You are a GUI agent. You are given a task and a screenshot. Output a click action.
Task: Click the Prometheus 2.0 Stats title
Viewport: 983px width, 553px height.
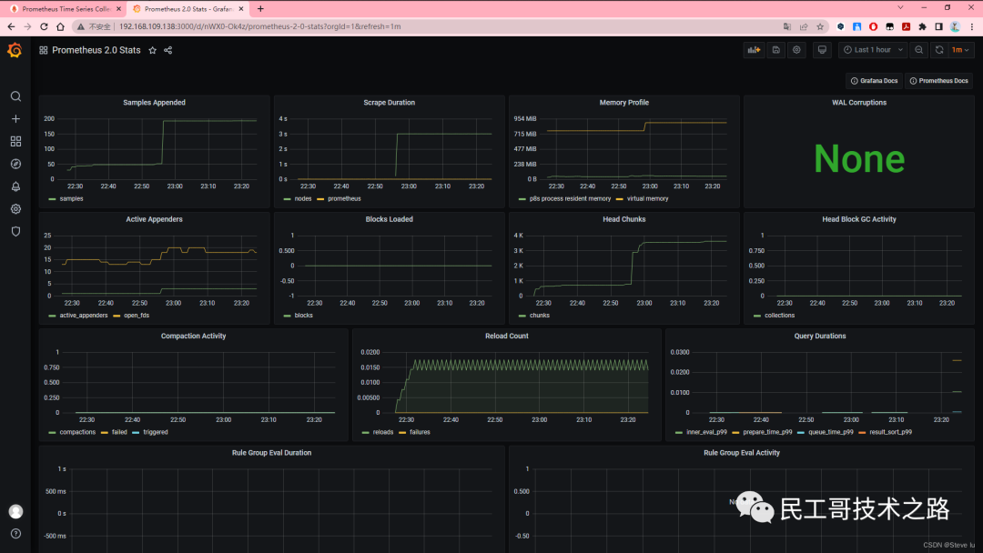coord(96,50)
